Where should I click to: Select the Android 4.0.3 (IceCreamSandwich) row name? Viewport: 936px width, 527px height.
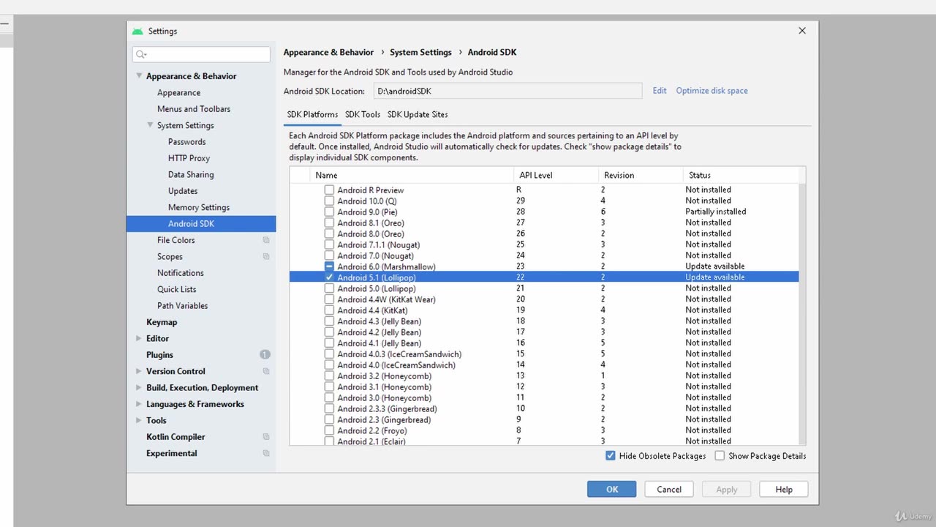399,354
